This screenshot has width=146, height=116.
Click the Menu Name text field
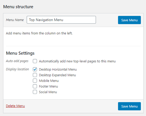pyautogui.click(x=61, y=20)
